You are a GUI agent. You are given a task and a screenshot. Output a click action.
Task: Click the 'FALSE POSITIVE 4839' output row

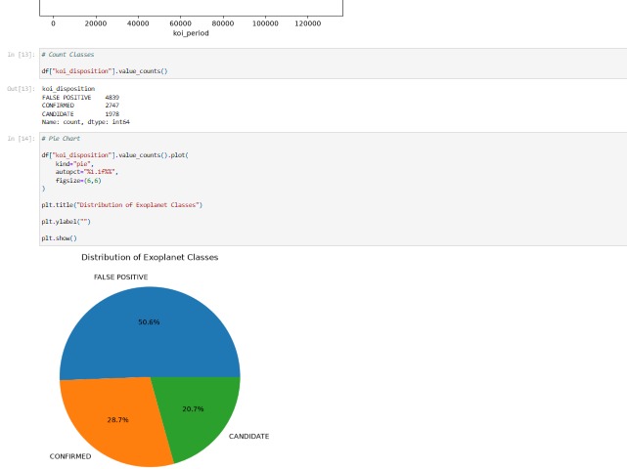pyautogui.click(x=80, y=98)
